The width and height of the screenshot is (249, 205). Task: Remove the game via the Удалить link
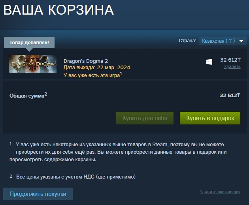point(232,66)
